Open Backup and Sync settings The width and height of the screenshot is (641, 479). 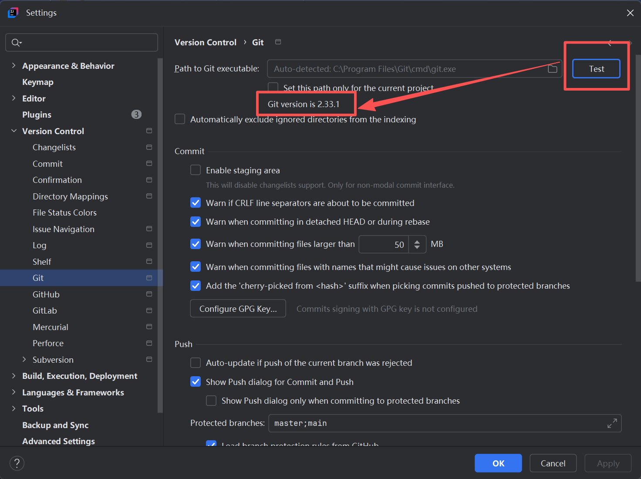coord(55,425)
